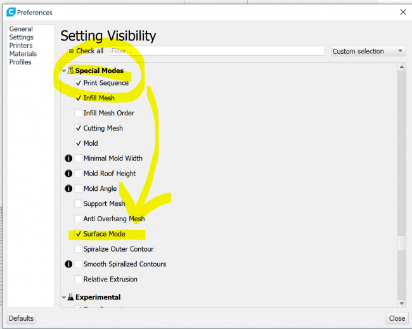Click the settings list scrollbar thumb

pos(401,243)
